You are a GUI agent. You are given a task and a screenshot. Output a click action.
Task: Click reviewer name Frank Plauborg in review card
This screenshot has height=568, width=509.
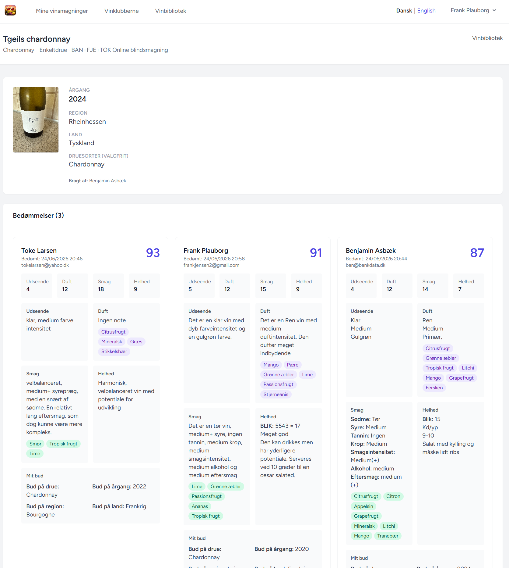pos(206,251)
